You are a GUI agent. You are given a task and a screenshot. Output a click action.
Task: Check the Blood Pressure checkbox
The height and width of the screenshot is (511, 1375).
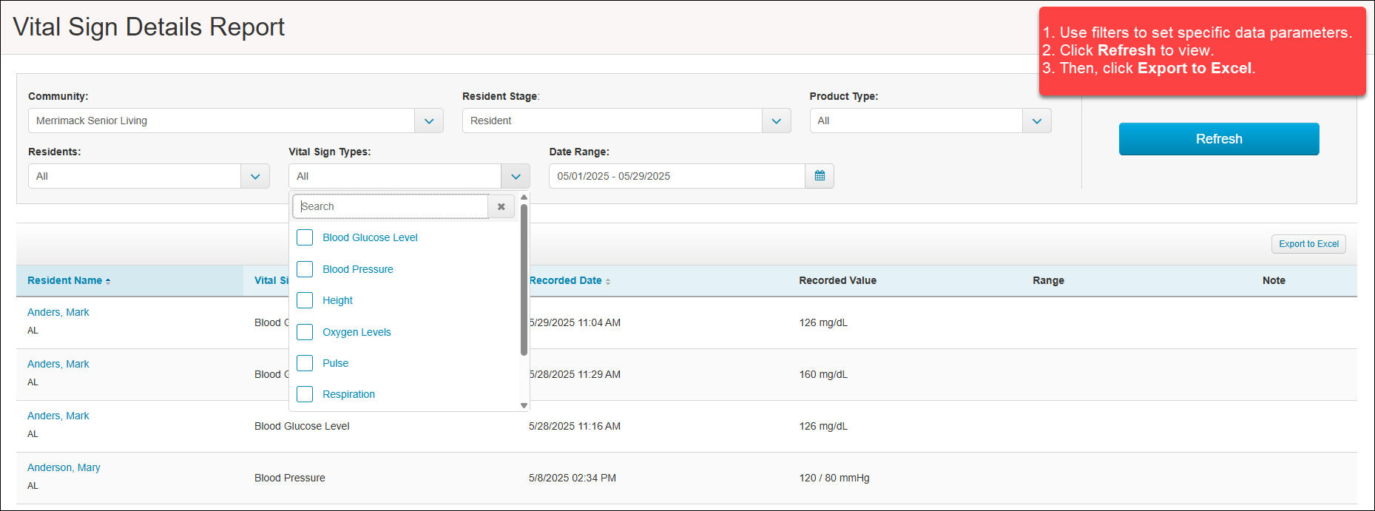click(305, 269)
